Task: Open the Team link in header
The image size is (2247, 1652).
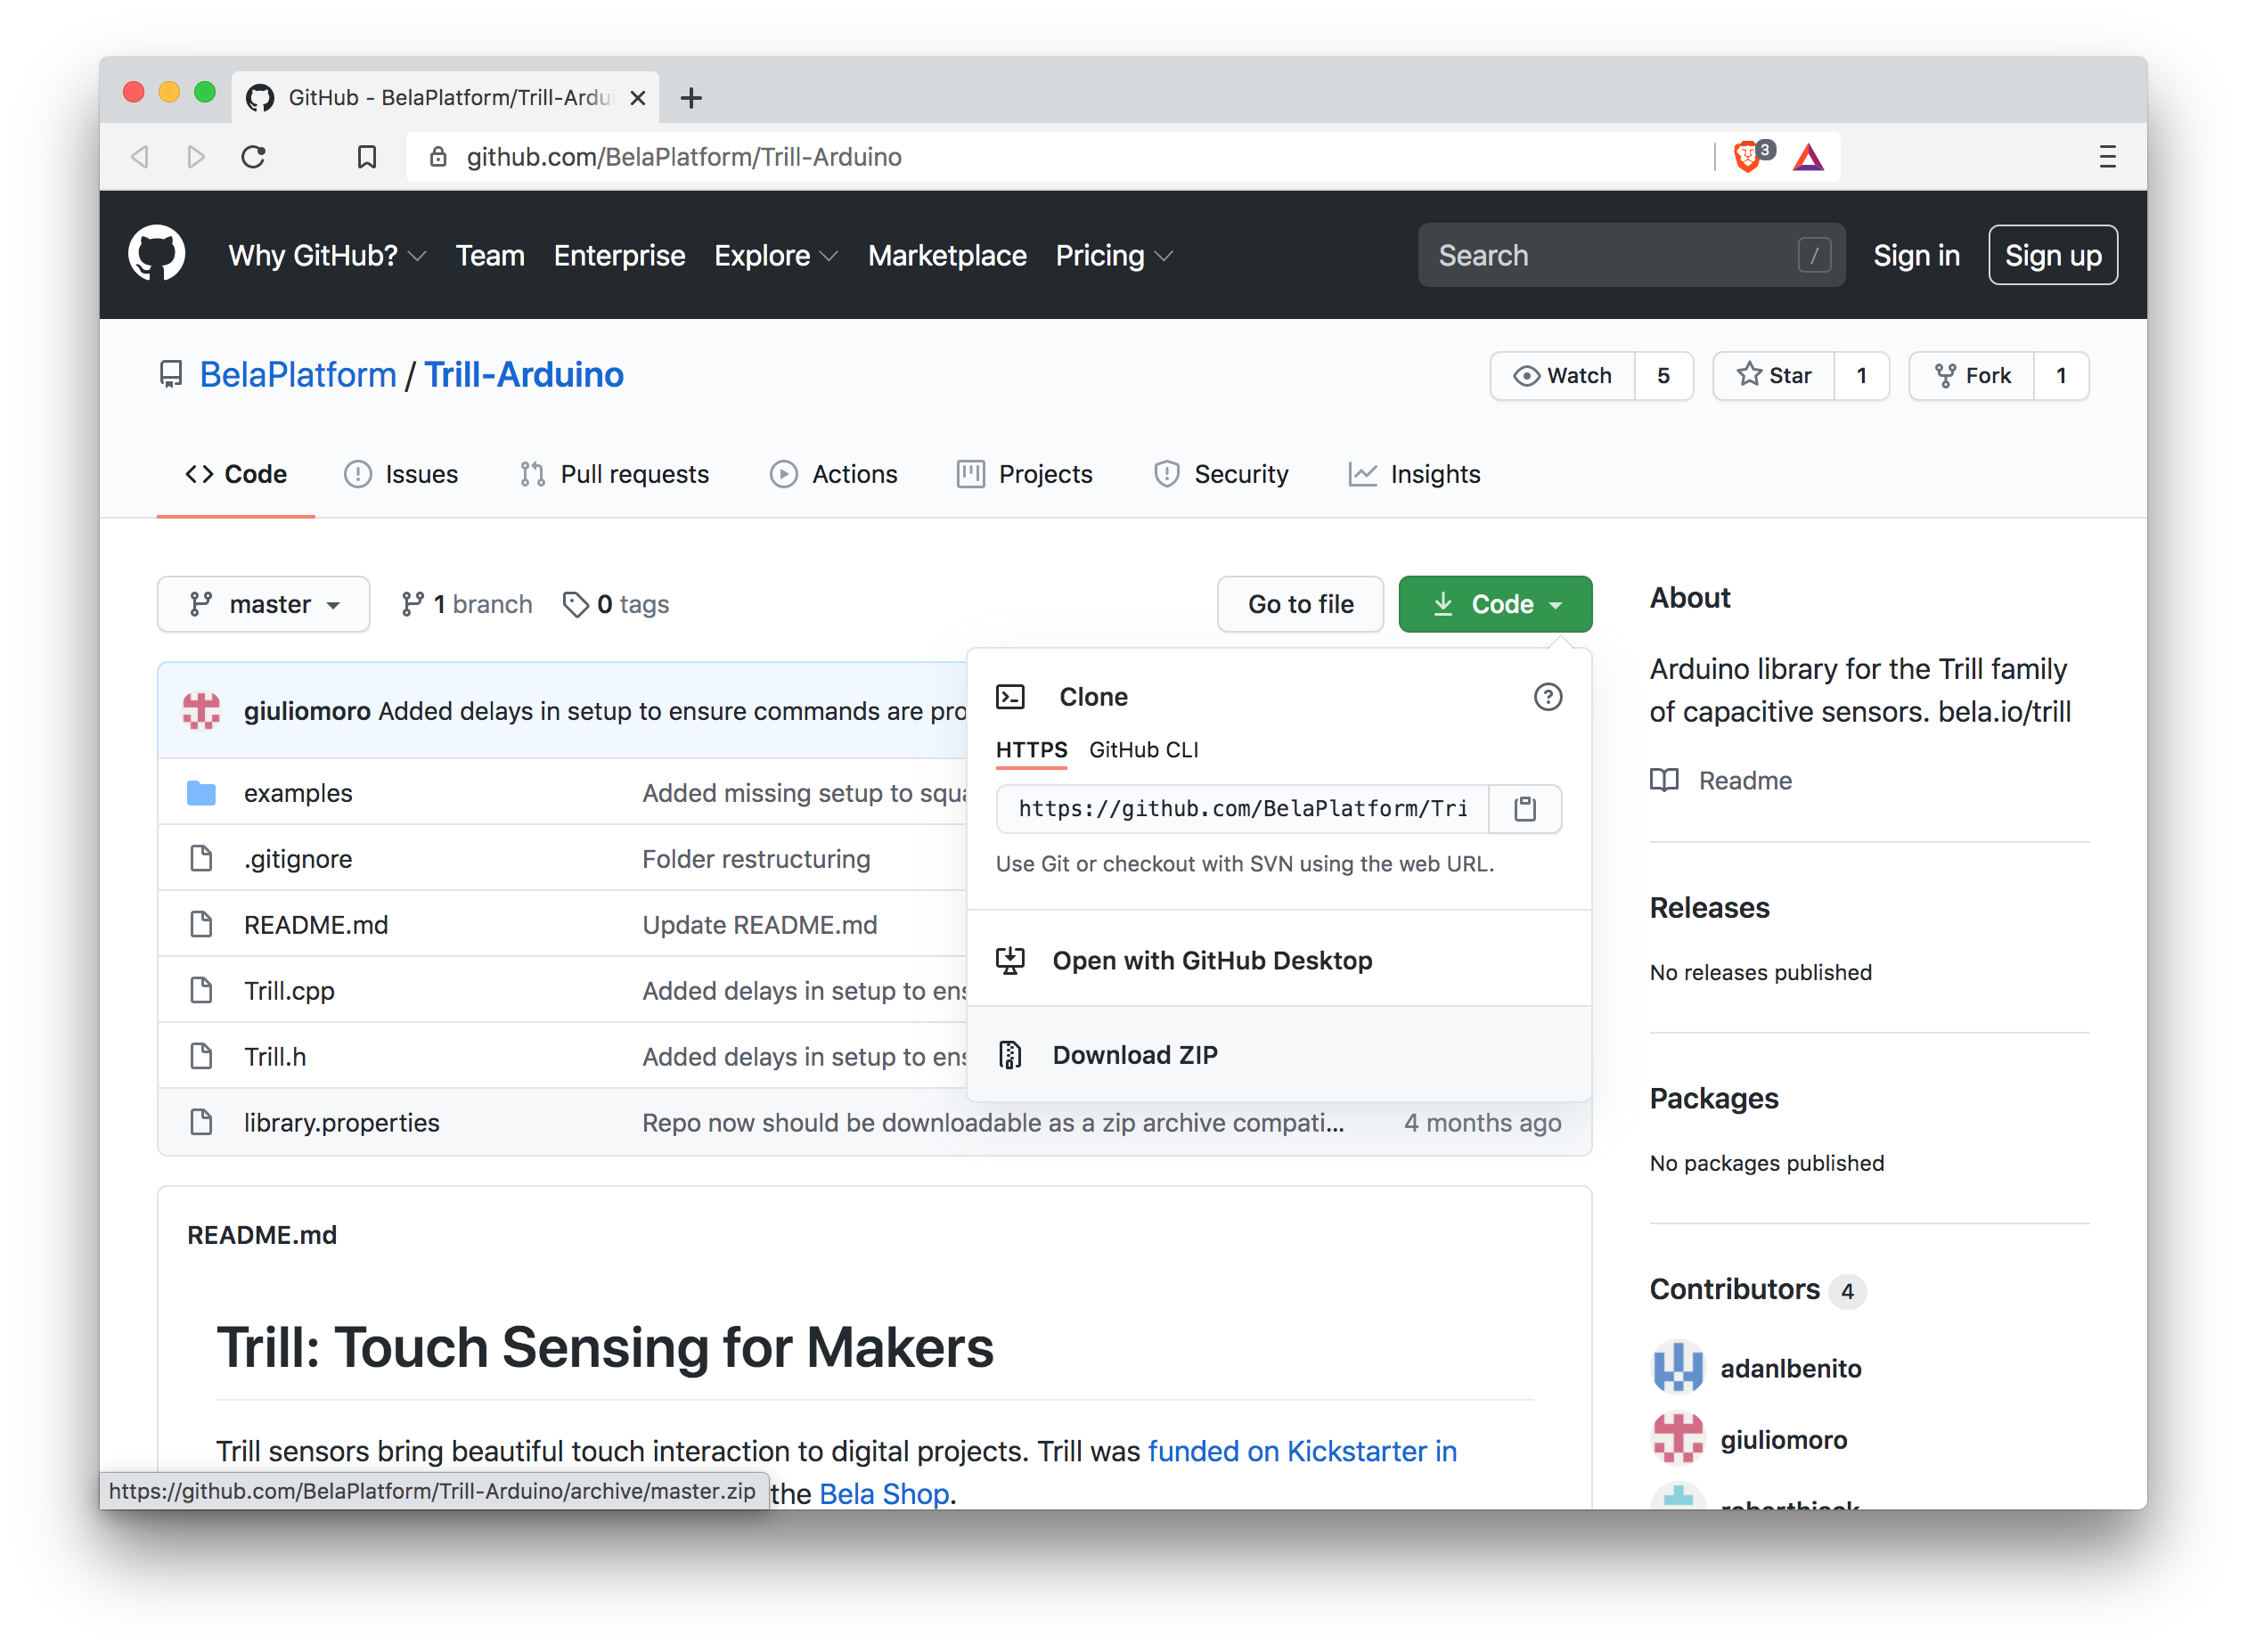Action: [x=490, y=256]
